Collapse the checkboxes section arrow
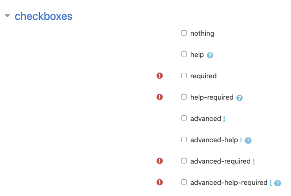Image resolution: width=291 pixels, height=196 pixels. click(7, 16)
